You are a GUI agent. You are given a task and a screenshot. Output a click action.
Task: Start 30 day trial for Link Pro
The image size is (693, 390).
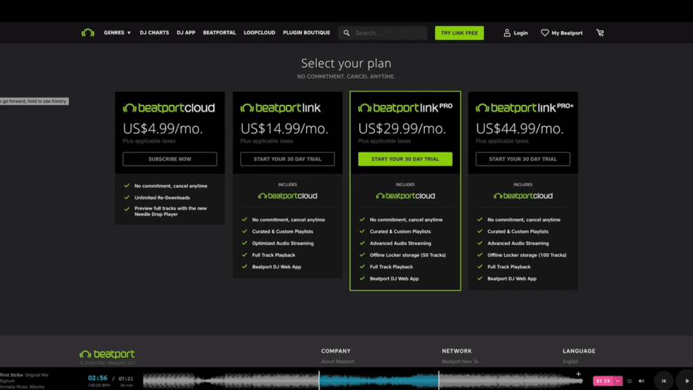click(x=405, y=159)
